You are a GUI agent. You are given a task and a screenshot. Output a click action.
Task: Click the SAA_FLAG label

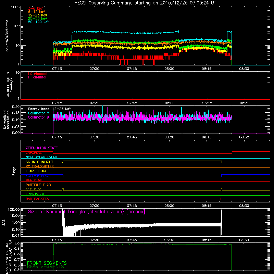click(34, 180)
